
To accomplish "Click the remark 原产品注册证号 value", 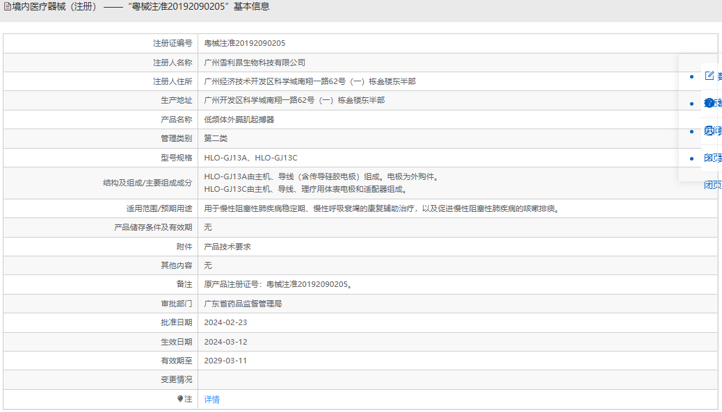I will (x=280, y=285).
